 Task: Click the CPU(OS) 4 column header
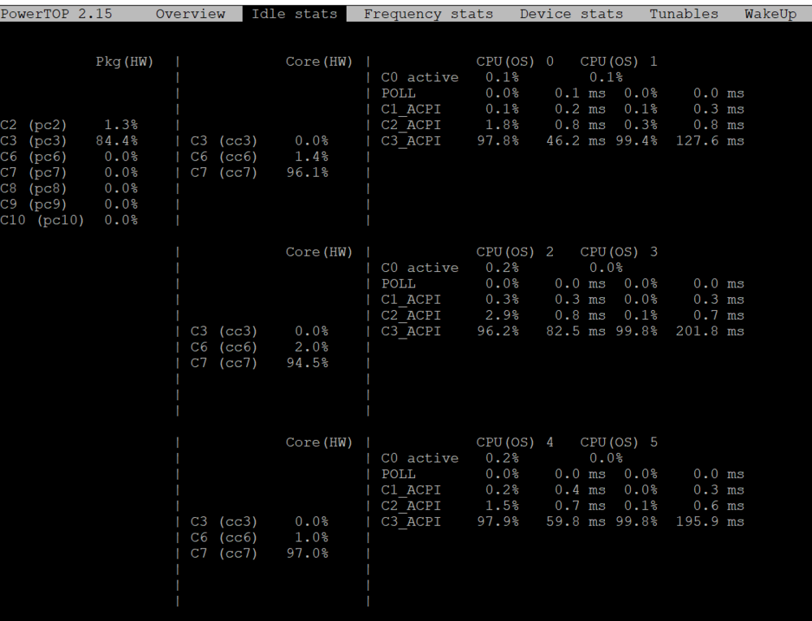point(516,442)
